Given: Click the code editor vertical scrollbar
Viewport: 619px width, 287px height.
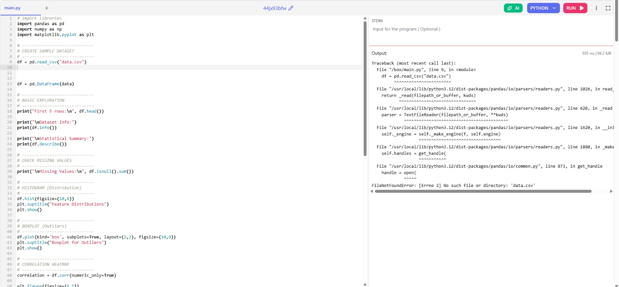Looking at the screenshot, I should pos(365,89).
